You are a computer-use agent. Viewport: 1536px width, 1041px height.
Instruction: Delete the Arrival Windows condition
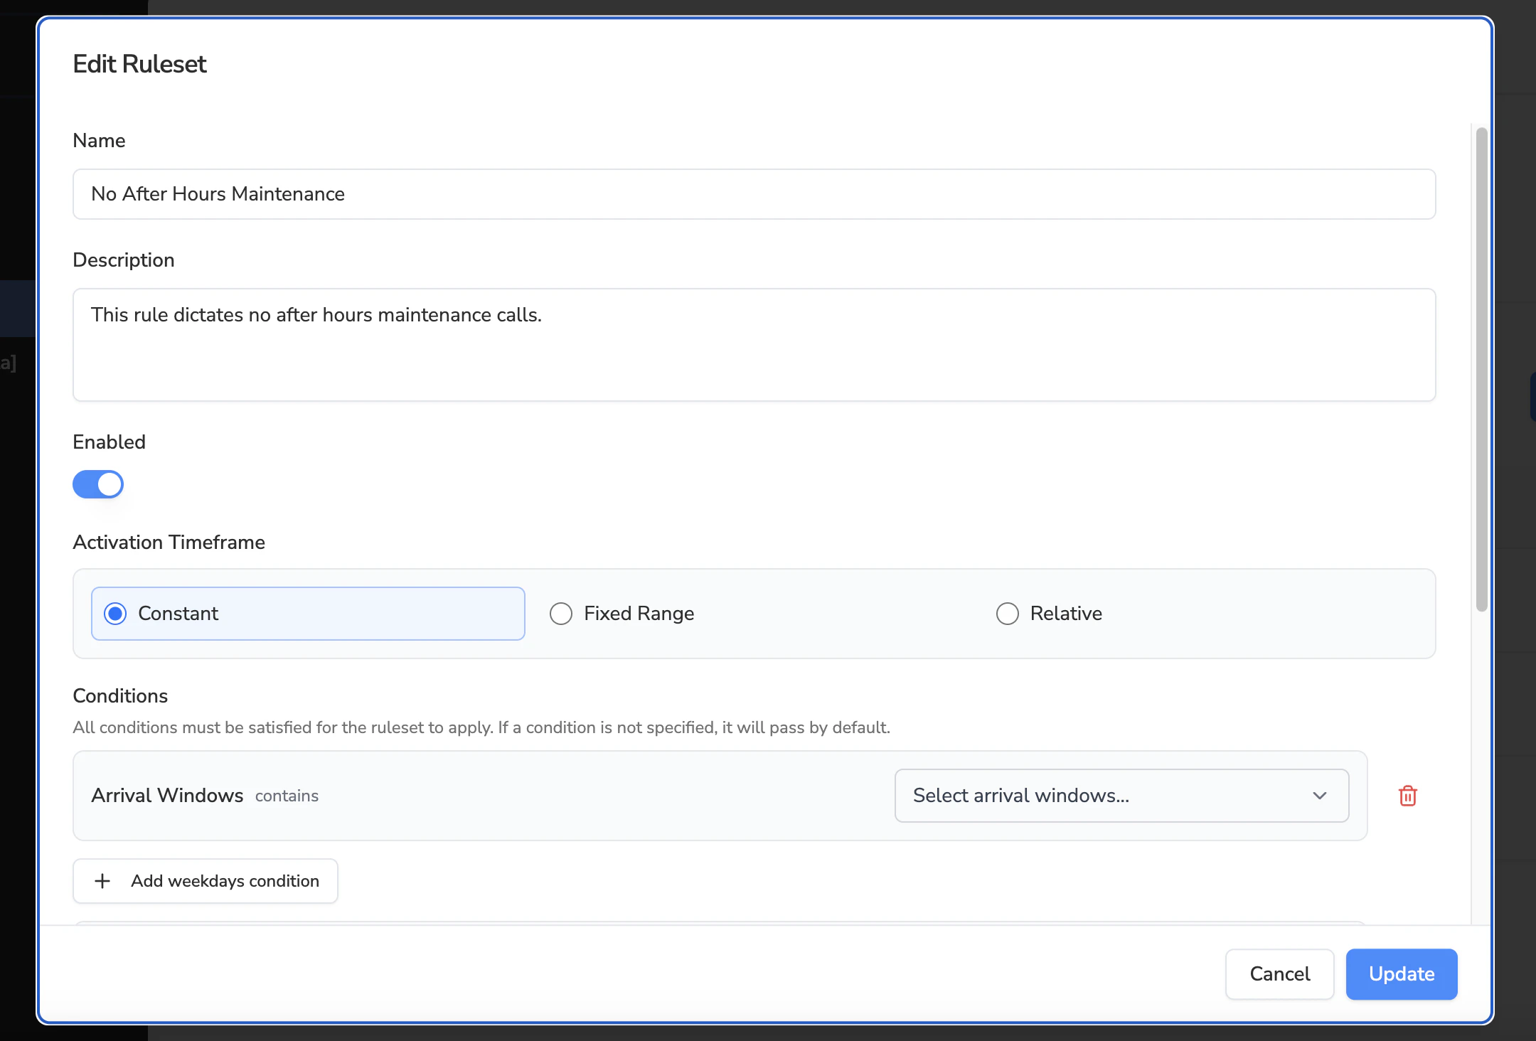tap(1407, 796)
